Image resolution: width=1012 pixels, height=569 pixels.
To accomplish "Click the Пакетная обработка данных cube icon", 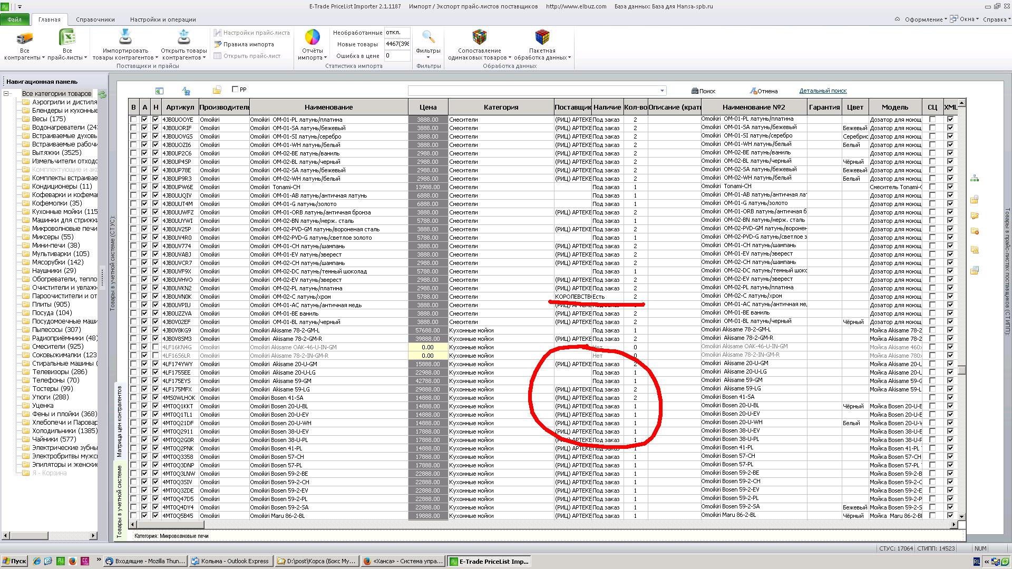I will pos(542,37).
